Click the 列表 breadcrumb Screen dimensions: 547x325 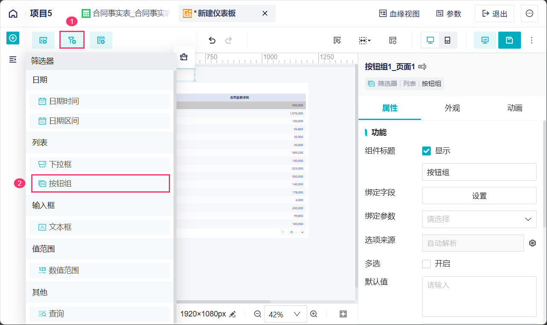pyautogui.click(x=409, y=84)
